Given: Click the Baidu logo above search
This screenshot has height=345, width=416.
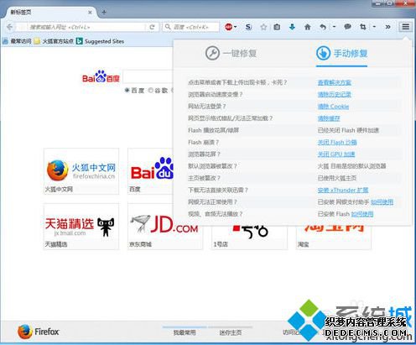Looking at the screenshot, I should click(101, 76).
